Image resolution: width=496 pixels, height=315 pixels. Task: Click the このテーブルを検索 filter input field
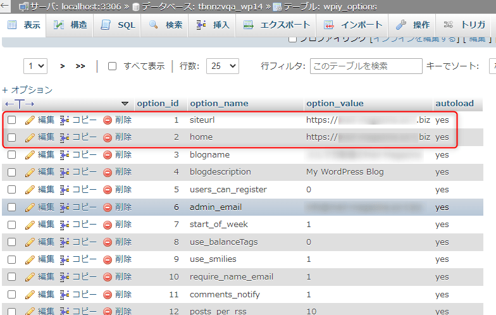pos(366,66)
